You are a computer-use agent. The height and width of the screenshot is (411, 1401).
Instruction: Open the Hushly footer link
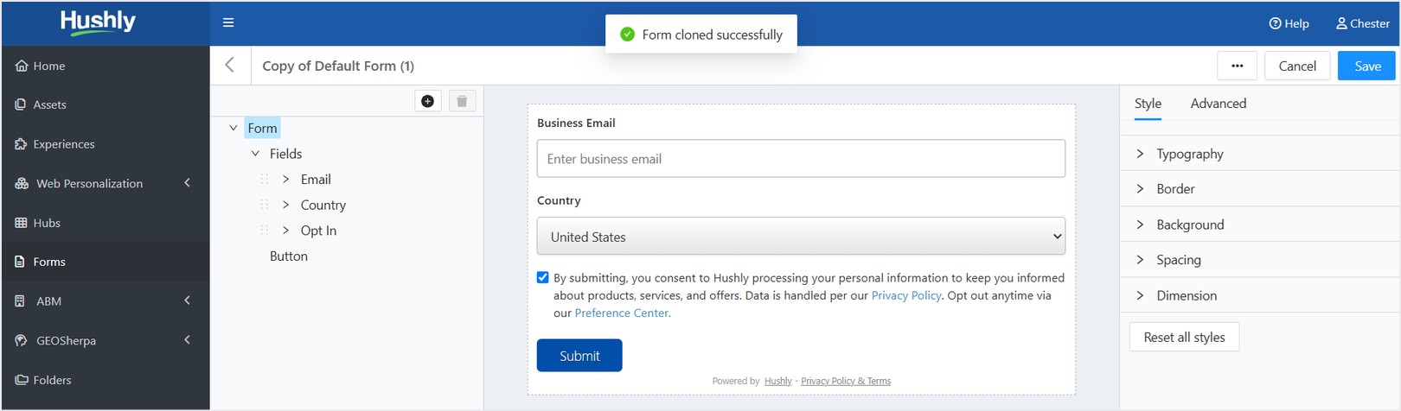778,381
